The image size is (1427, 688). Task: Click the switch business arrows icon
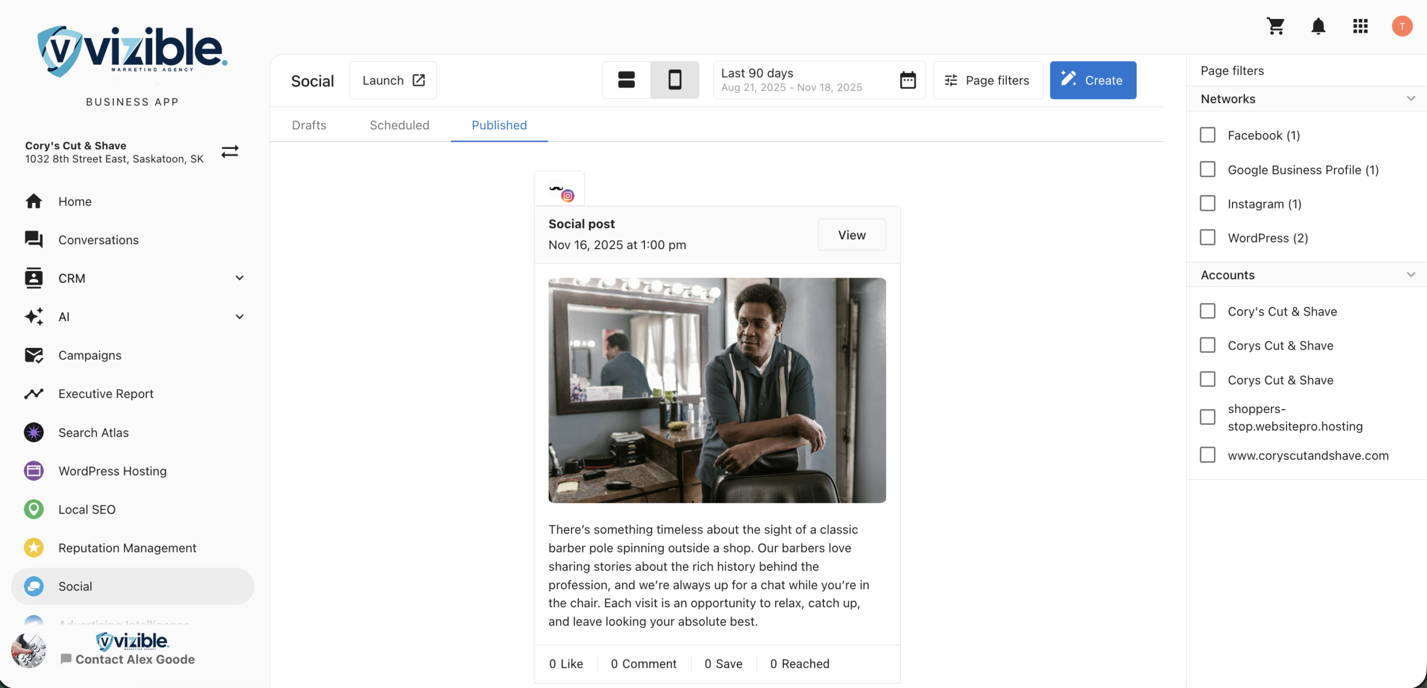(x=230, y=152)
